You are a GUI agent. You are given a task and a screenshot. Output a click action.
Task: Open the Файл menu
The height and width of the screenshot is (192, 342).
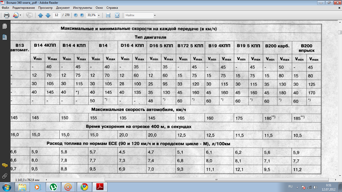coord(5,7)
